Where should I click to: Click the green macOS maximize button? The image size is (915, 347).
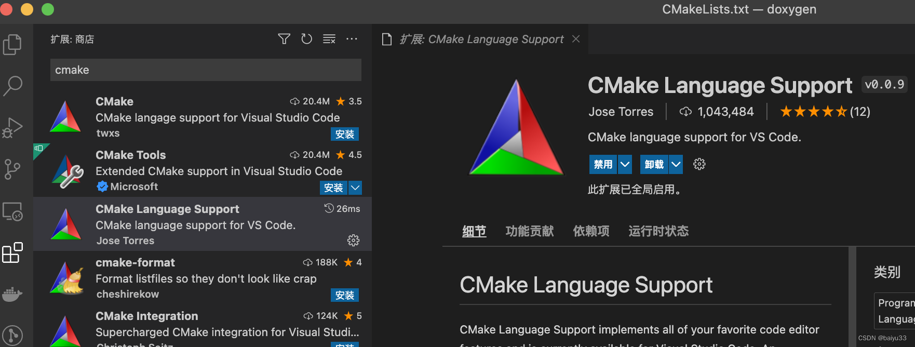coord(48,9)
